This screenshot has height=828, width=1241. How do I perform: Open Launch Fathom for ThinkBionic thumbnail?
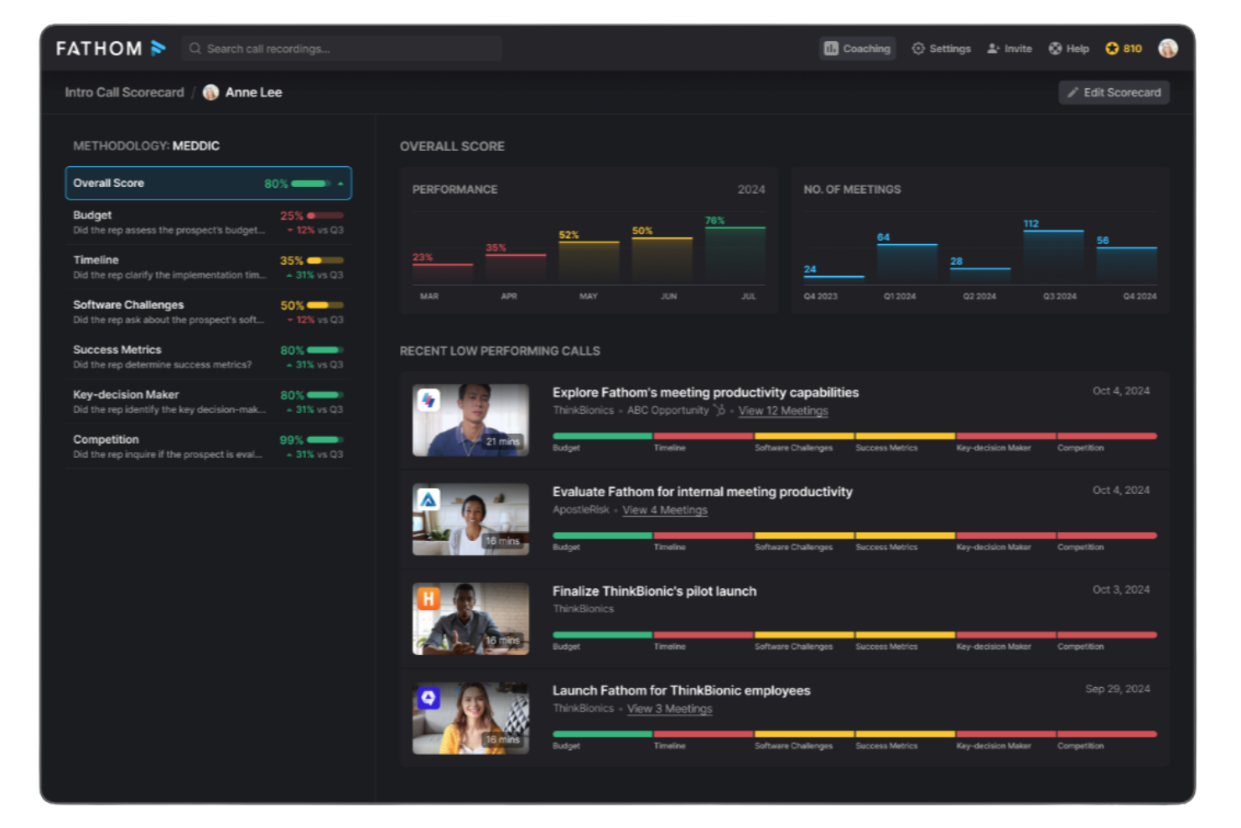pos(470,718)
